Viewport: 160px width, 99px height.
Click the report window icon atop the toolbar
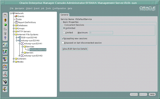click(5, 16)
